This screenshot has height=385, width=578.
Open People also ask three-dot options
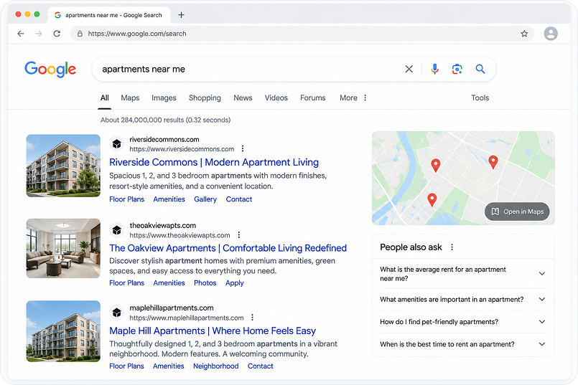click(452, 247)
